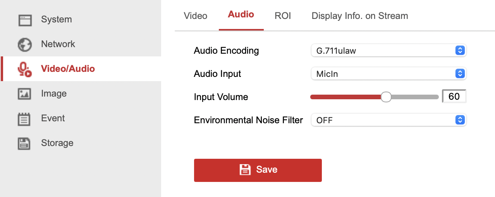495x197 pixels.
Task: Click the System window icon in sidebar
Action: 25,20
